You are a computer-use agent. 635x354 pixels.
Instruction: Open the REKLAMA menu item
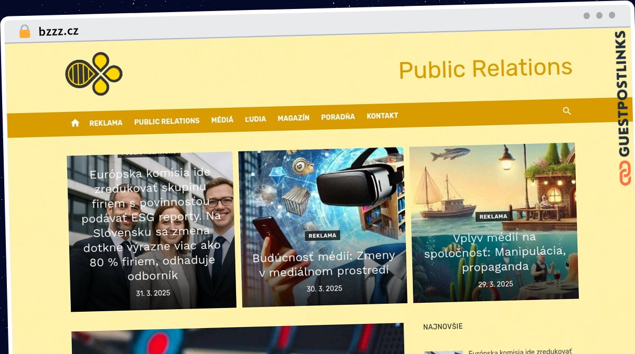click(x=106, y=123)
